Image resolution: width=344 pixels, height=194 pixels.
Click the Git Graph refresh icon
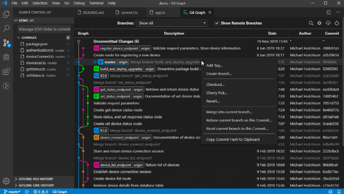pyautogui.click(x=337, y=23)
